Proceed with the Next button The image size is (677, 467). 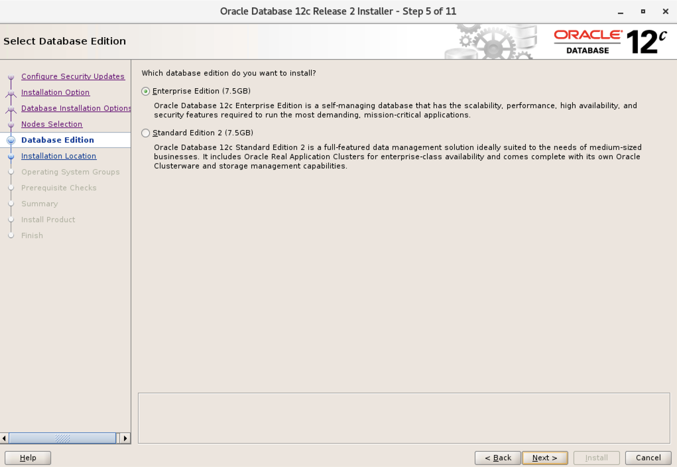(544, 458)
